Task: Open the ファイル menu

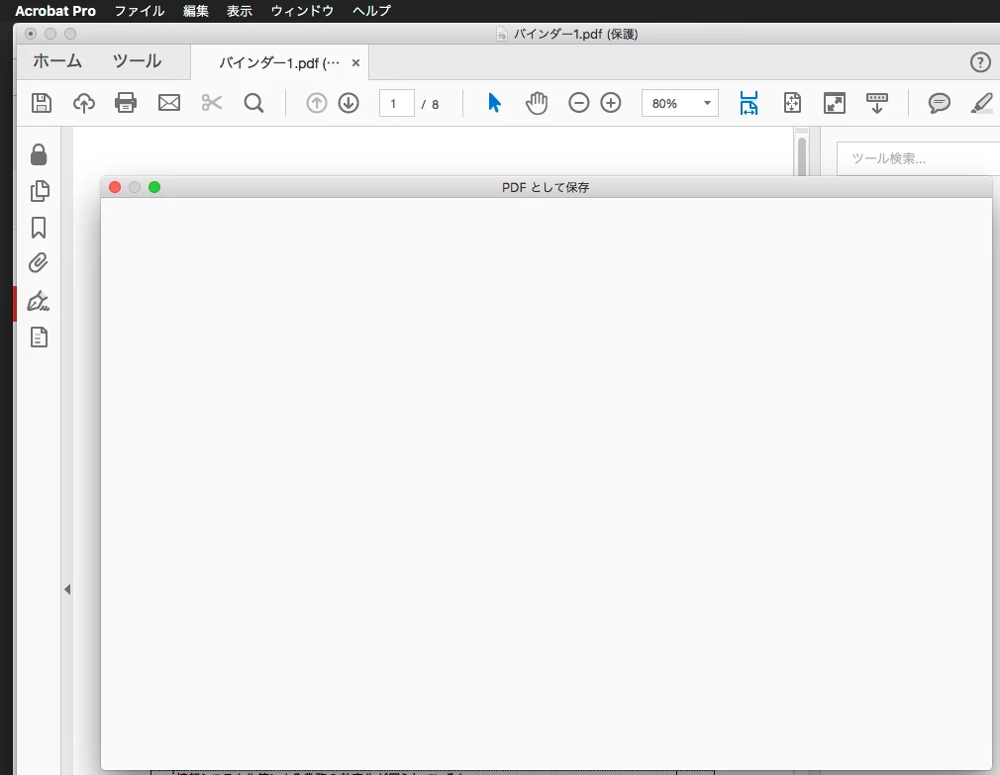Action: tap(140, 11)
